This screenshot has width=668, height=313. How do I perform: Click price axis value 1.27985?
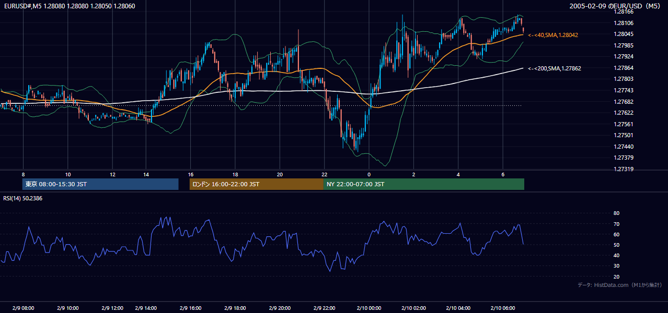point(623,45)
